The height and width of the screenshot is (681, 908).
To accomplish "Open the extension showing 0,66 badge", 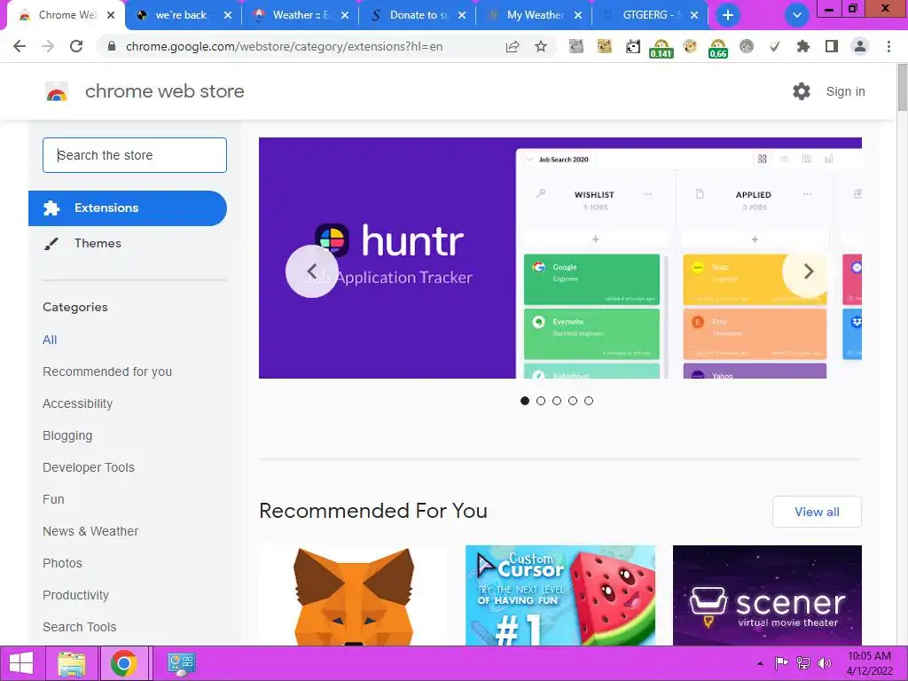I will click(x=717, y=48).
